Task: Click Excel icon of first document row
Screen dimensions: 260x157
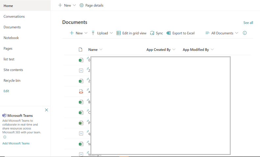Action: pyautogui.click(x=81, y=60)
